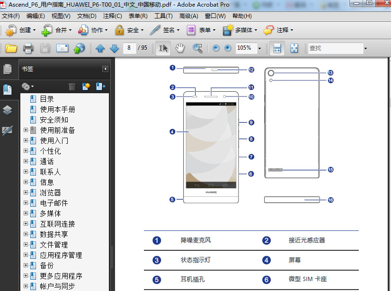The width and height of the screenshot is (391, 291).
Task: Click the 105% zoom value field
Action: 246,48
